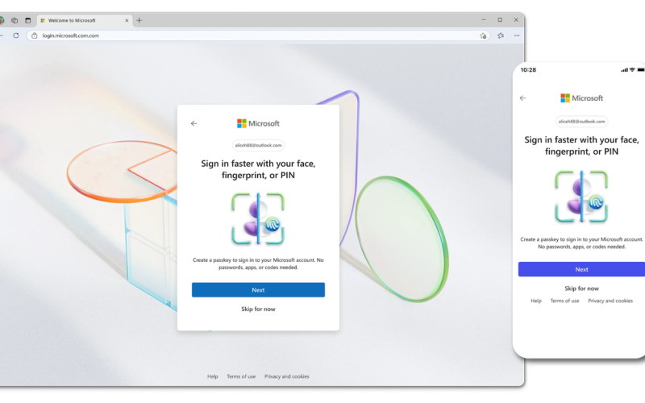The height and width of the screenshot is (403, 645).
Task: Open the tab actions menu icon
Action: (27, 20)
